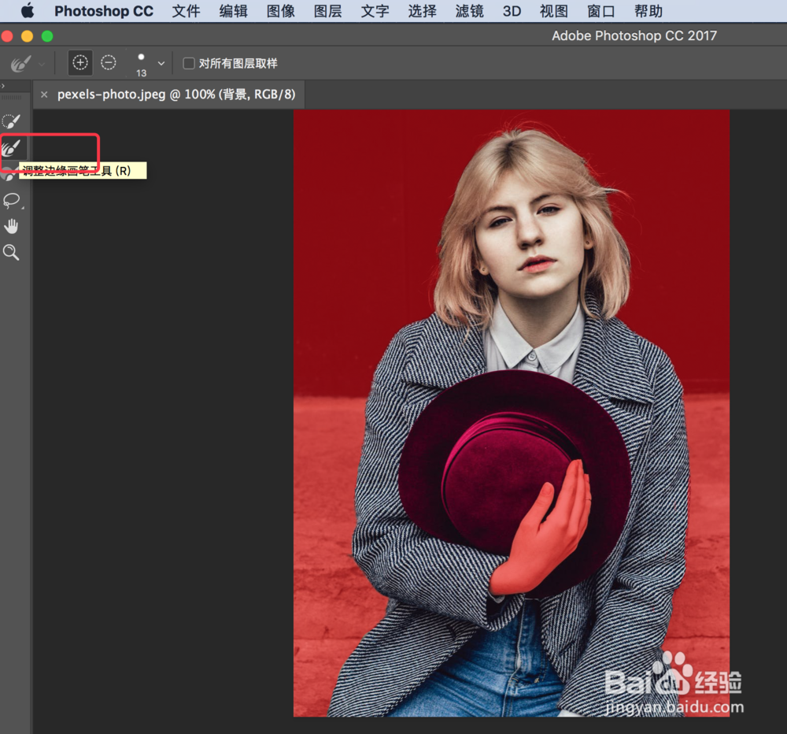This screenshot has width=787, height=734.
Task: Open the 图层 menu
Action: (x=327, y=11)
